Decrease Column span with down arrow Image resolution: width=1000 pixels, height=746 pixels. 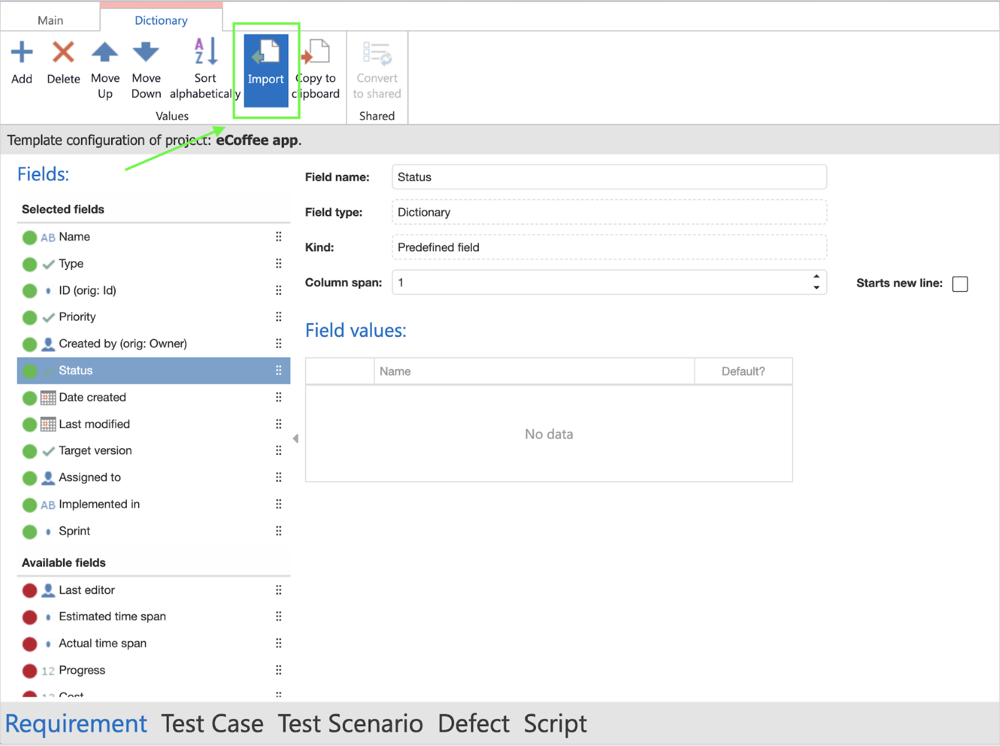pyautogui.click(x=816, y=288)
